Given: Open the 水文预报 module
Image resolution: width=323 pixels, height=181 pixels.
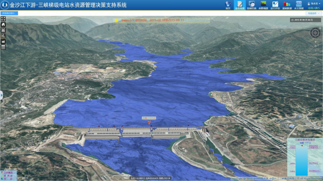Looking at the screenshot, I should tap(299, 5).
